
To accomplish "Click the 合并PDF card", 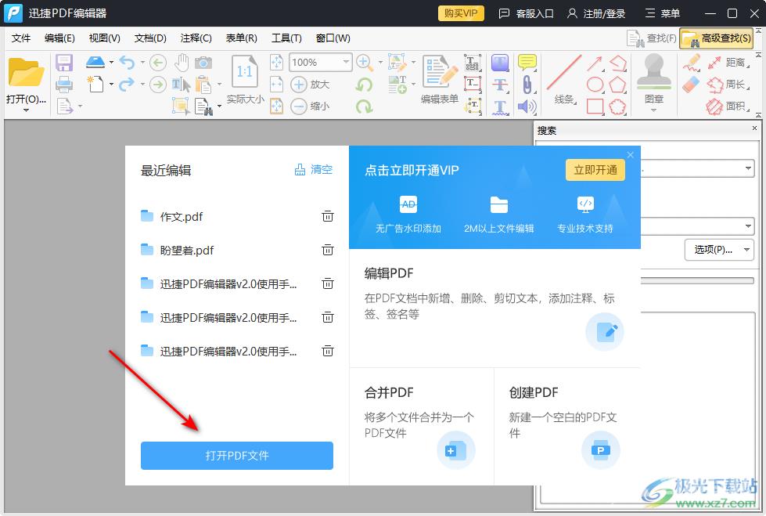I will [x=422, y=426].
